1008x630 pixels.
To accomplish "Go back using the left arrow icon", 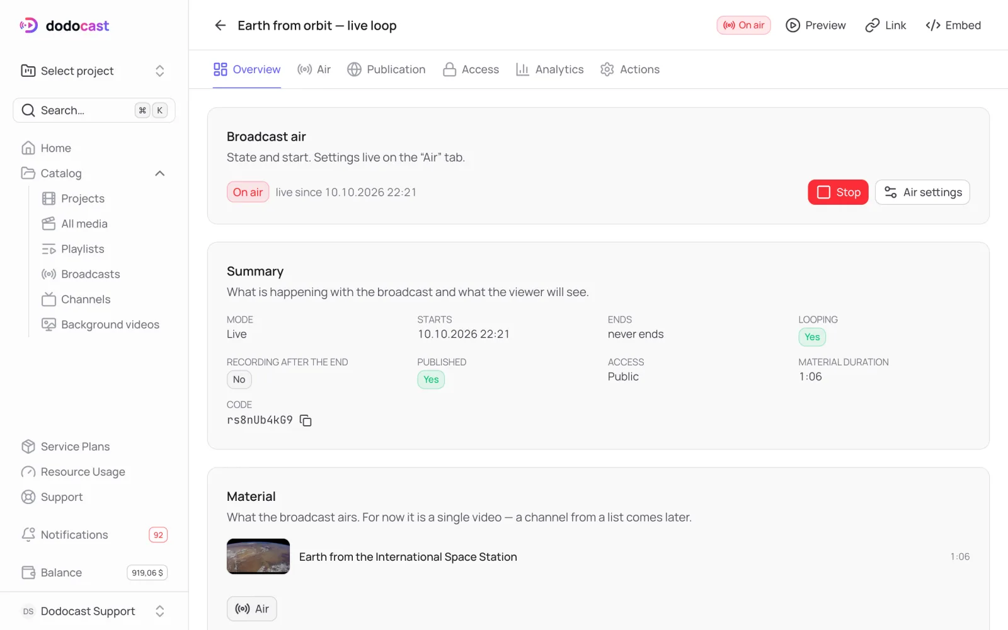I will 220,25.
